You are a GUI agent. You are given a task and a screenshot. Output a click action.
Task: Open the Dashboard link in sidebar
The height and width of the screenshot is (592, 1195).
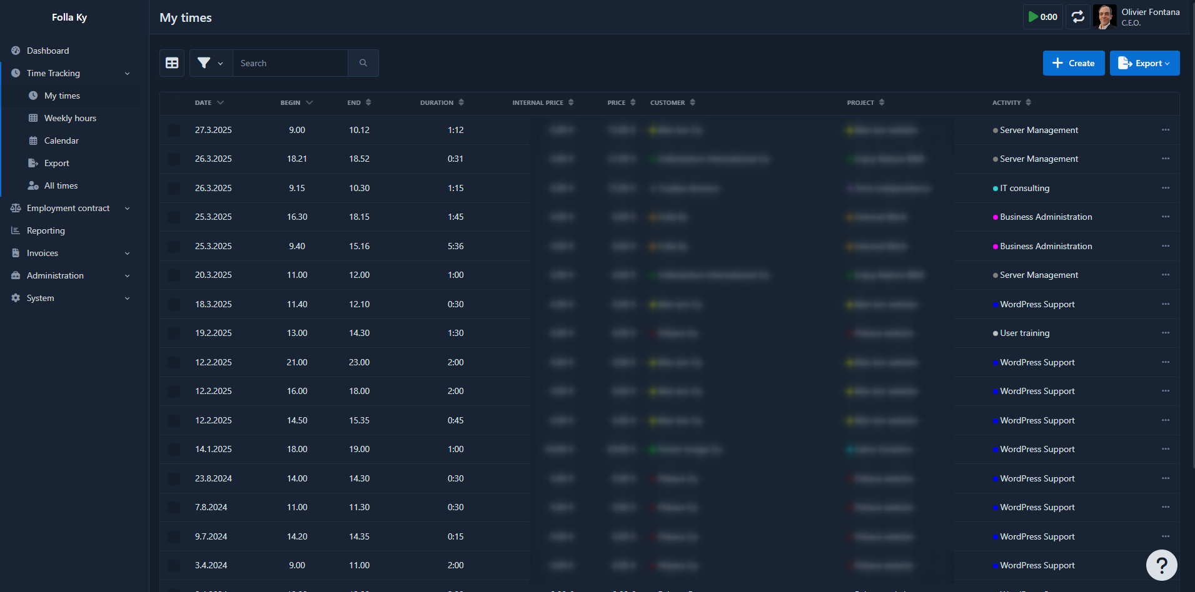click(48, 51)
